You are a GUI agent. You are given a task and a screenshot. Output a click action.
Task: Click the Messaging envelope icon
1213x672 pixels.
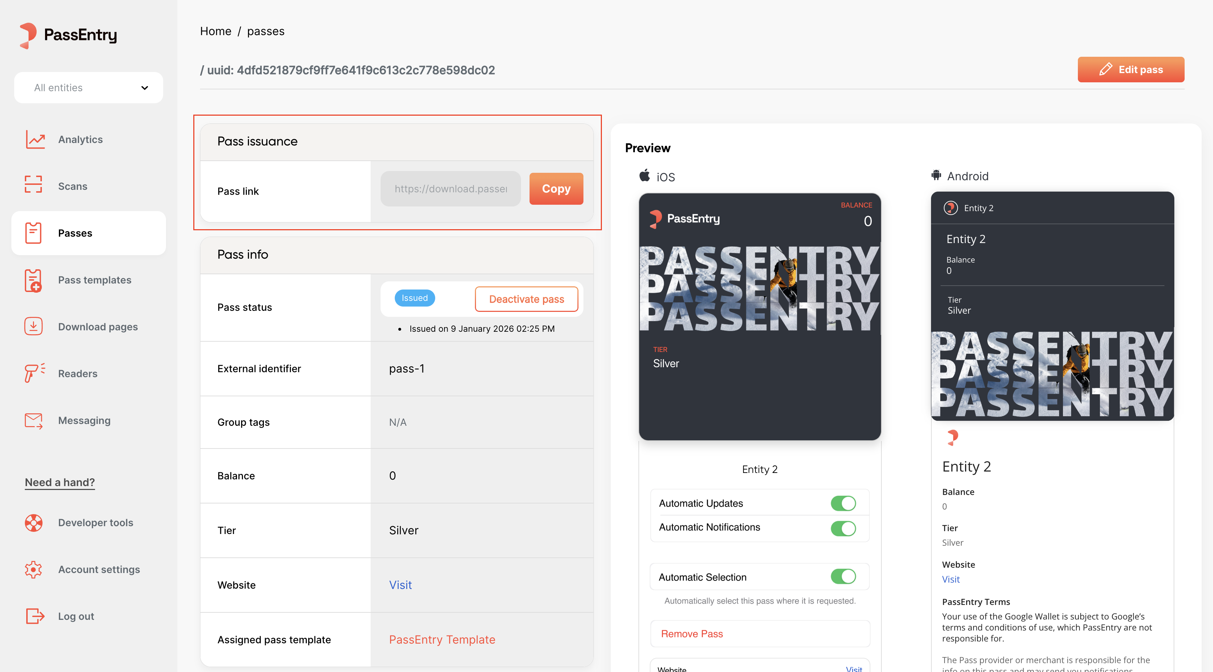(33, 420)
